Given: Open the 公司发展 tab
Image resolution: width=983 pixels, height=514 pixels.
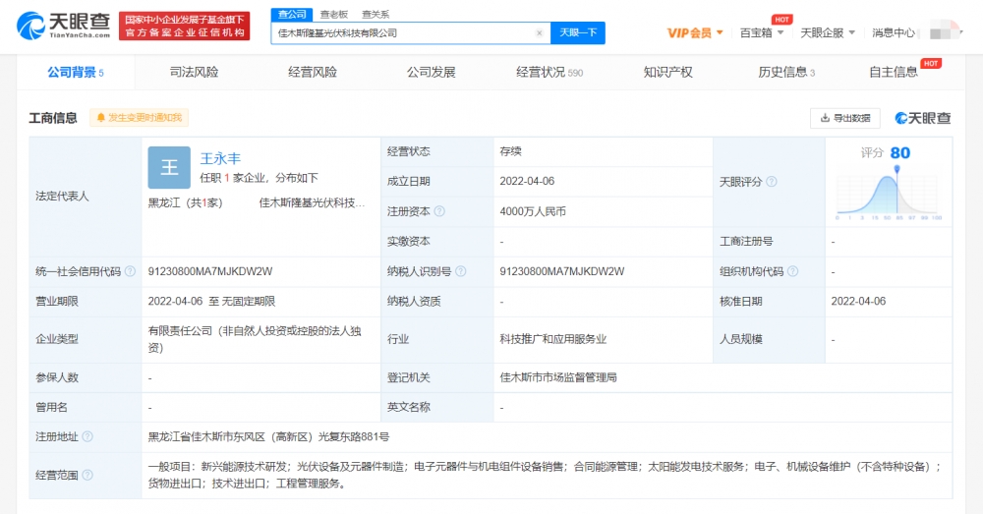Looking at the screenshot, I should (431, 72).
